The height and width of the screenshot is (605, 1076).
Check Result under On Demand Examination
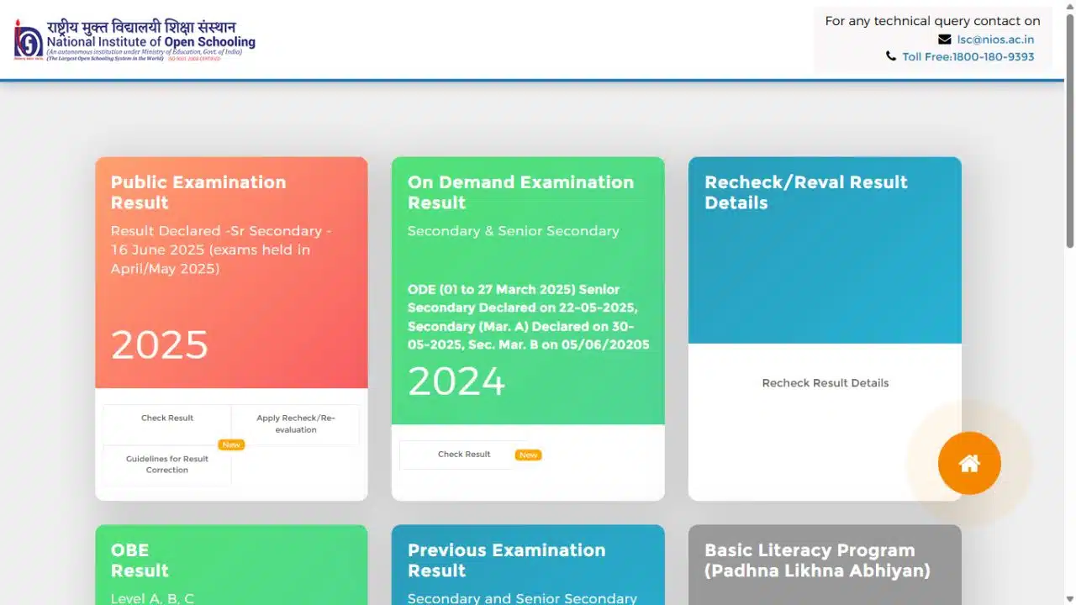tap(464, 455)
